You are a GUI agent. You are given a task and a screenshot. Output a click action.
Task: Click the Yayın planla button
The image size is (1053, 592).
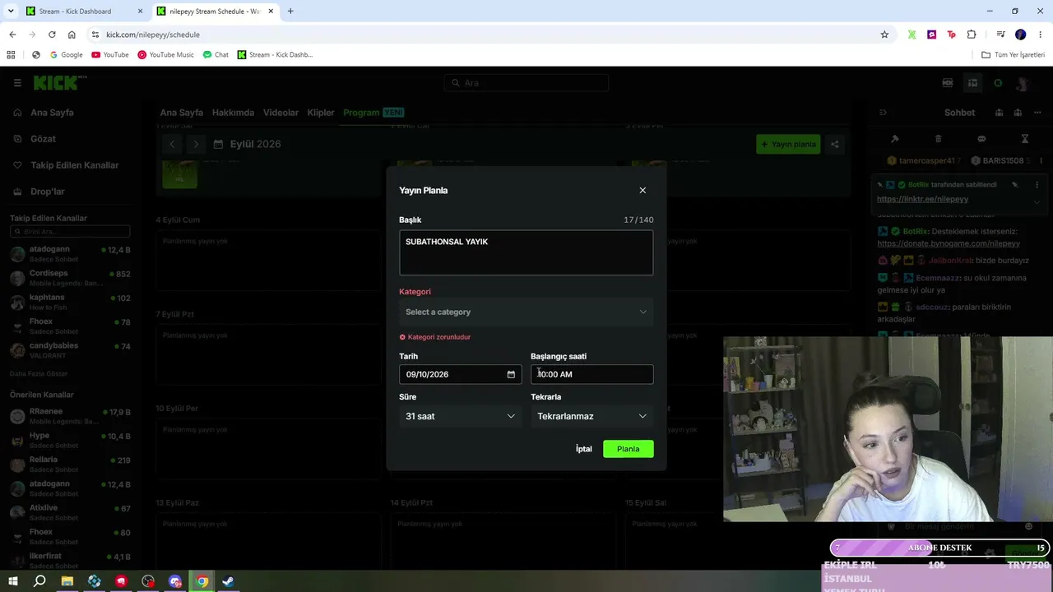coord(788,144)
